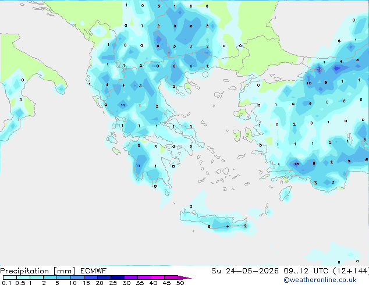Image resolution: width=369 pixels, height=285 pixels.
Task: Click the 'Su 24-05-2026' date text
Action: pos(245,271)
